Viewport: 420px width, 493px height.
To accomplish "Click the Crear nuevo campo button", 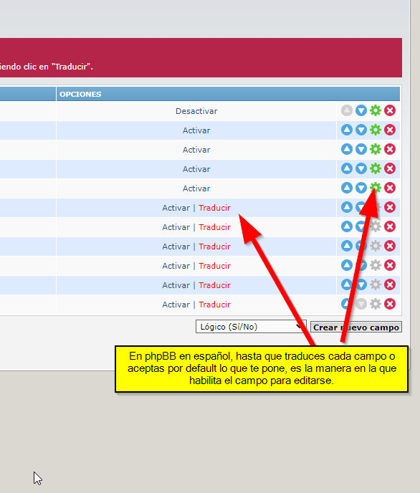I will click(356, 327).
